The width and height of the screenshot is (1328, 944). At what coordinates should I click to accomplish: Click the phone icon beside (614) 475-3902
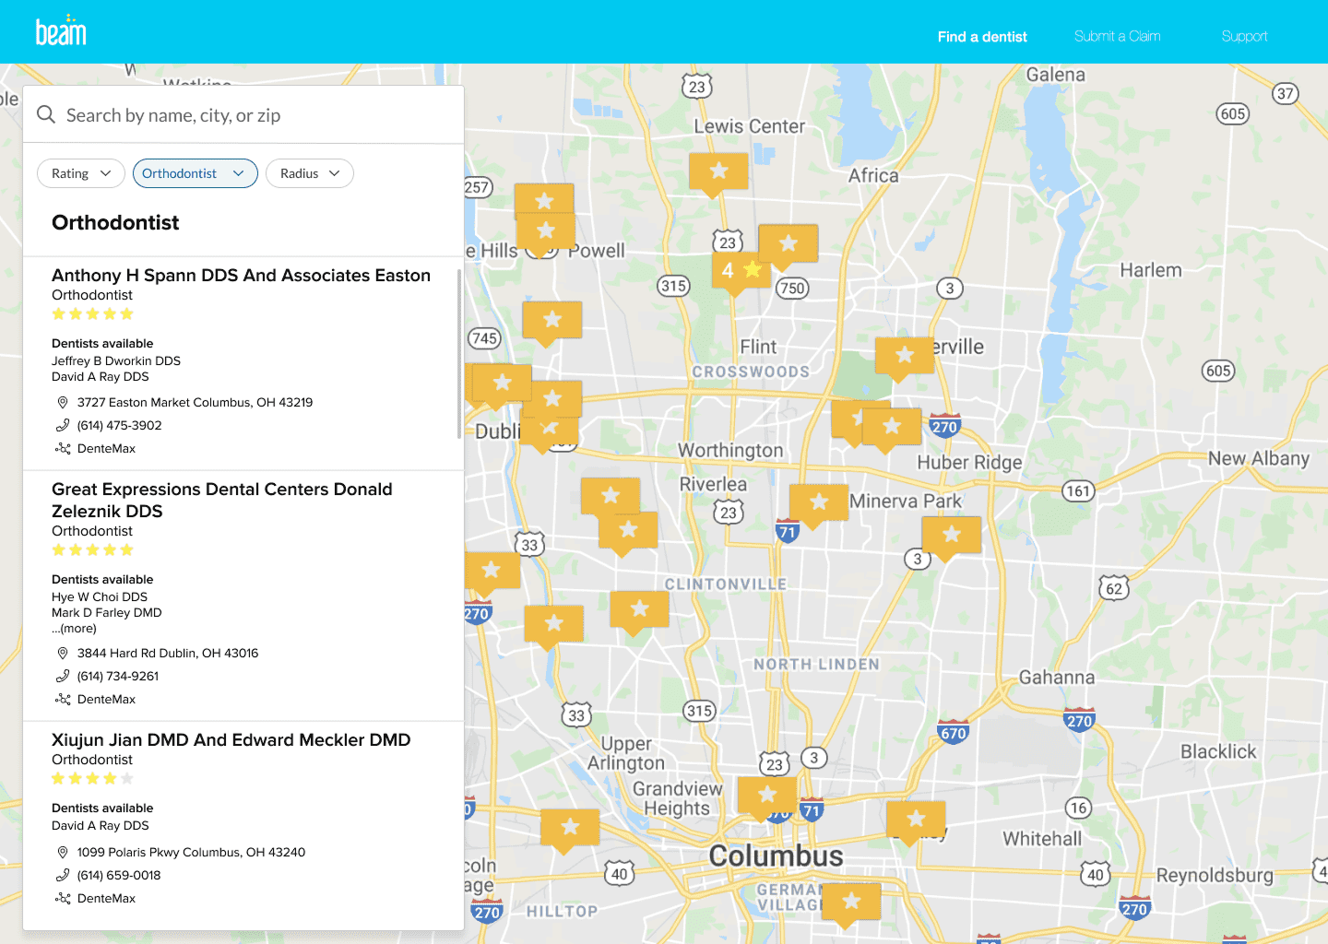click(63, 425)
